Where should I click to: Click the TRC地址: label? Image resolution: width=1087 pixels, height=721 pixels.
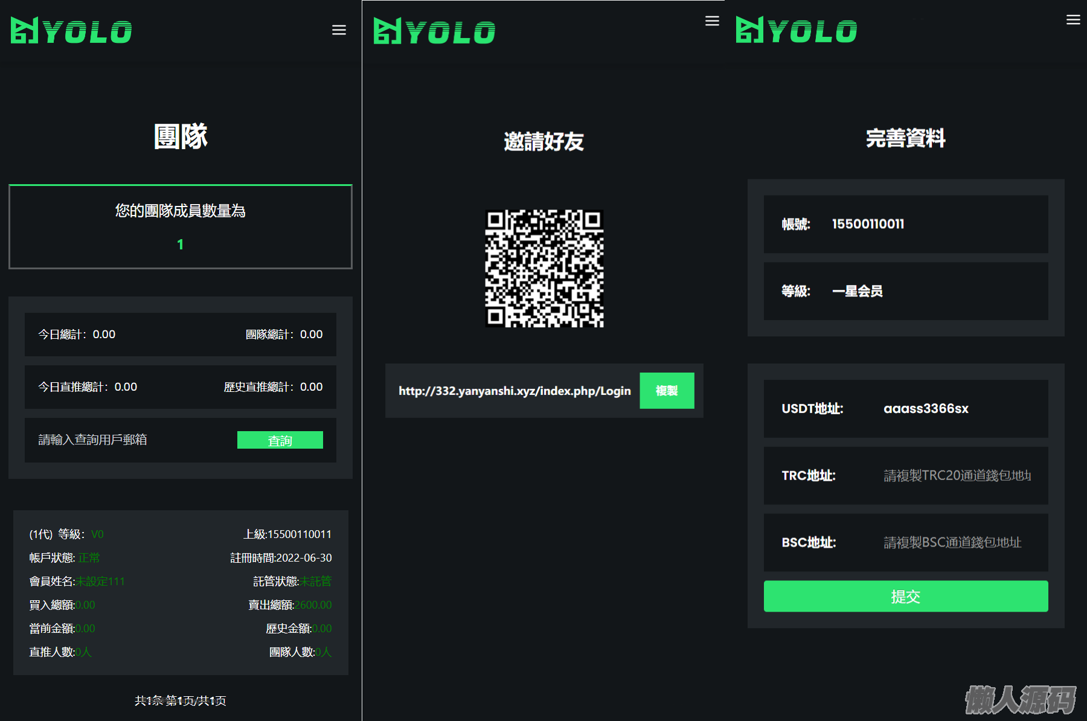click(x=809, y=476)
